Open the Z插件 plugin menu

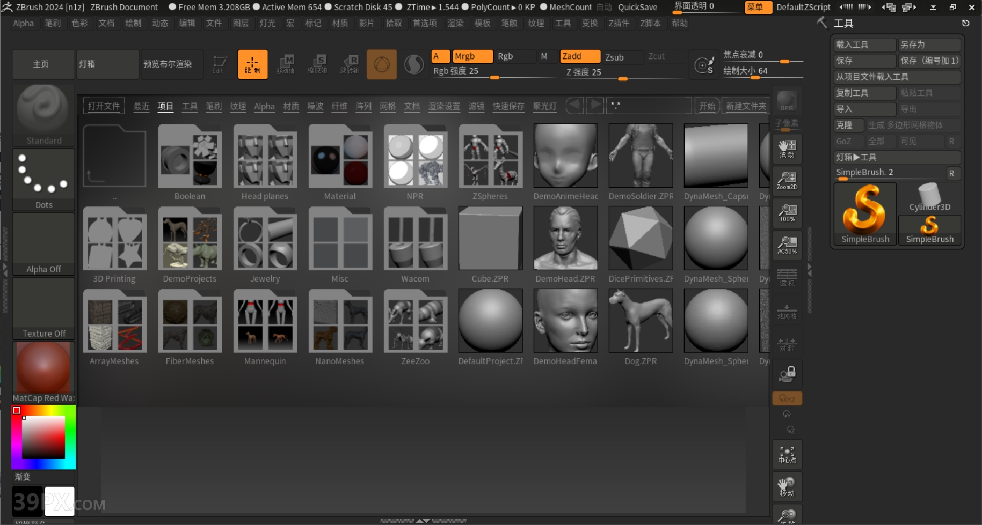[x=619, y=23]
